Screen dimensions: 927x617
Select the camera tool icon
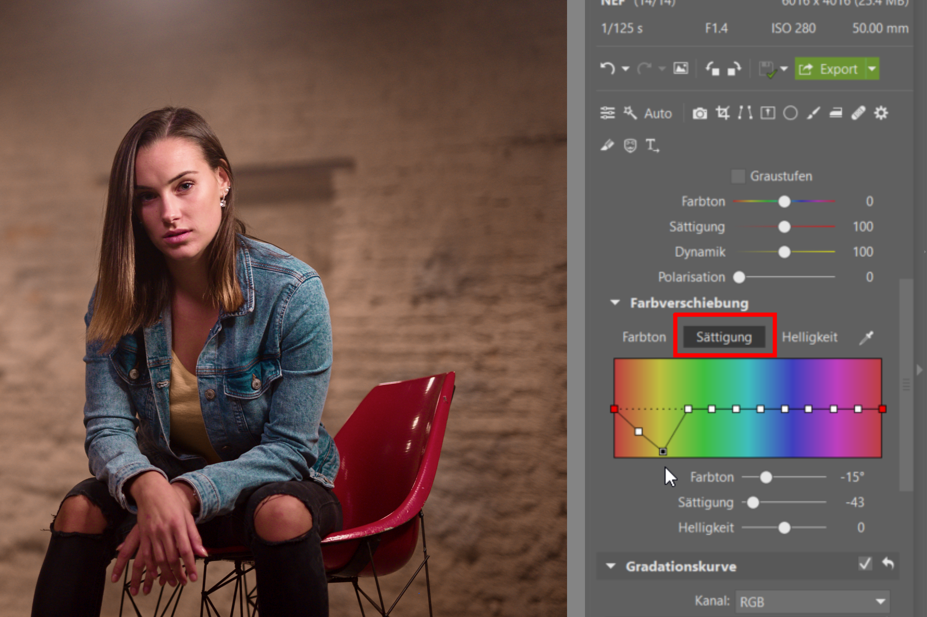coord(700,113)
